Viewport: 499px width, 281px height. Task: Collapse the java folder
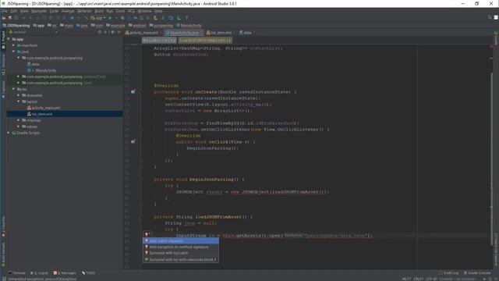pyautogui.click(x=14, y=52)
